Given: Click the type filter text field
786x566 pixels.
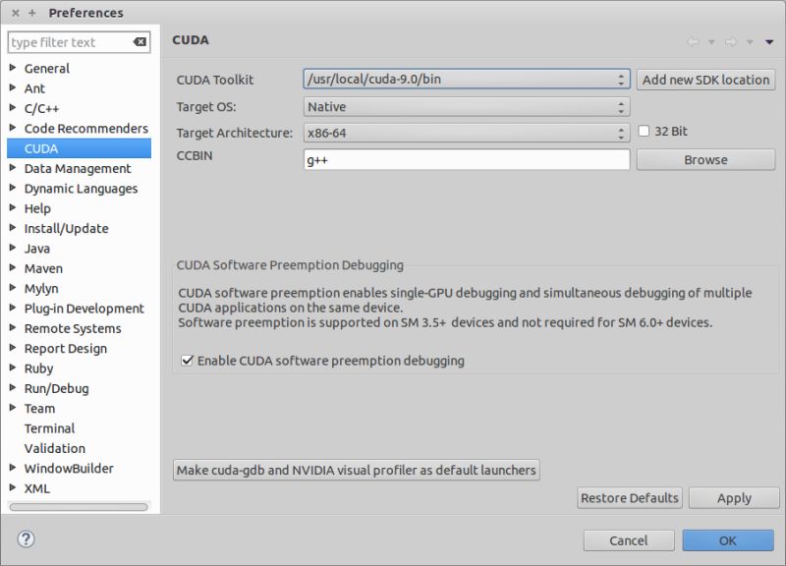Looking at the screenshot, I should (69, 42).
